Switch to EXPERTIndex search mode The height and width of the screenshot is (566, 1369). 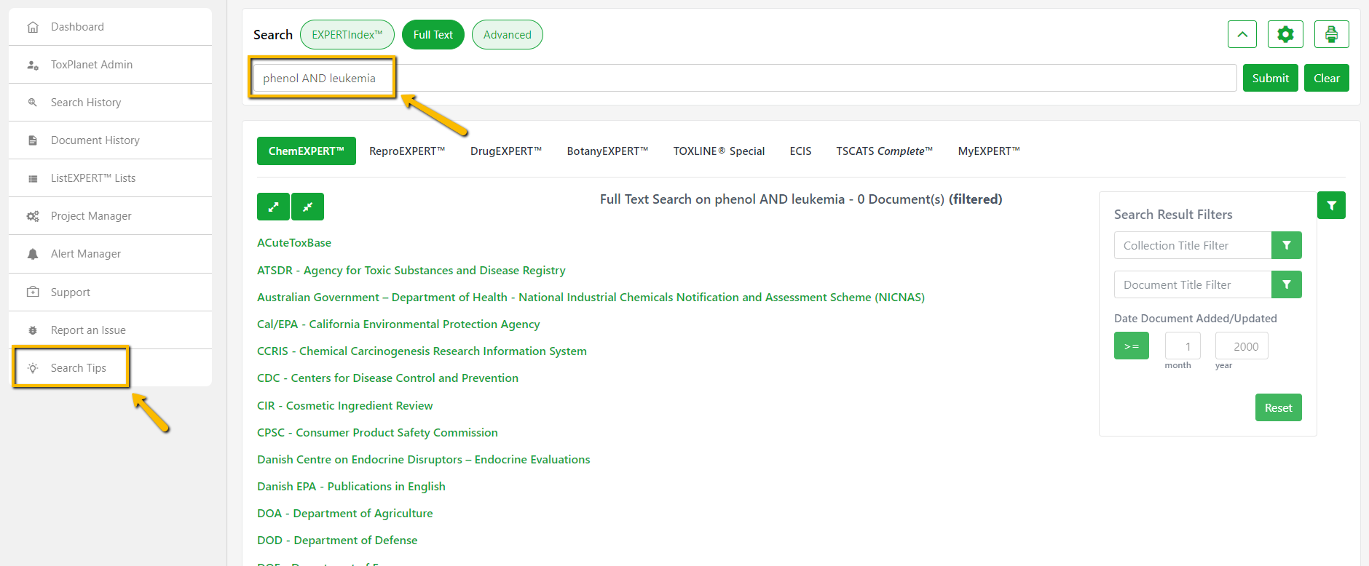point(347,35)
